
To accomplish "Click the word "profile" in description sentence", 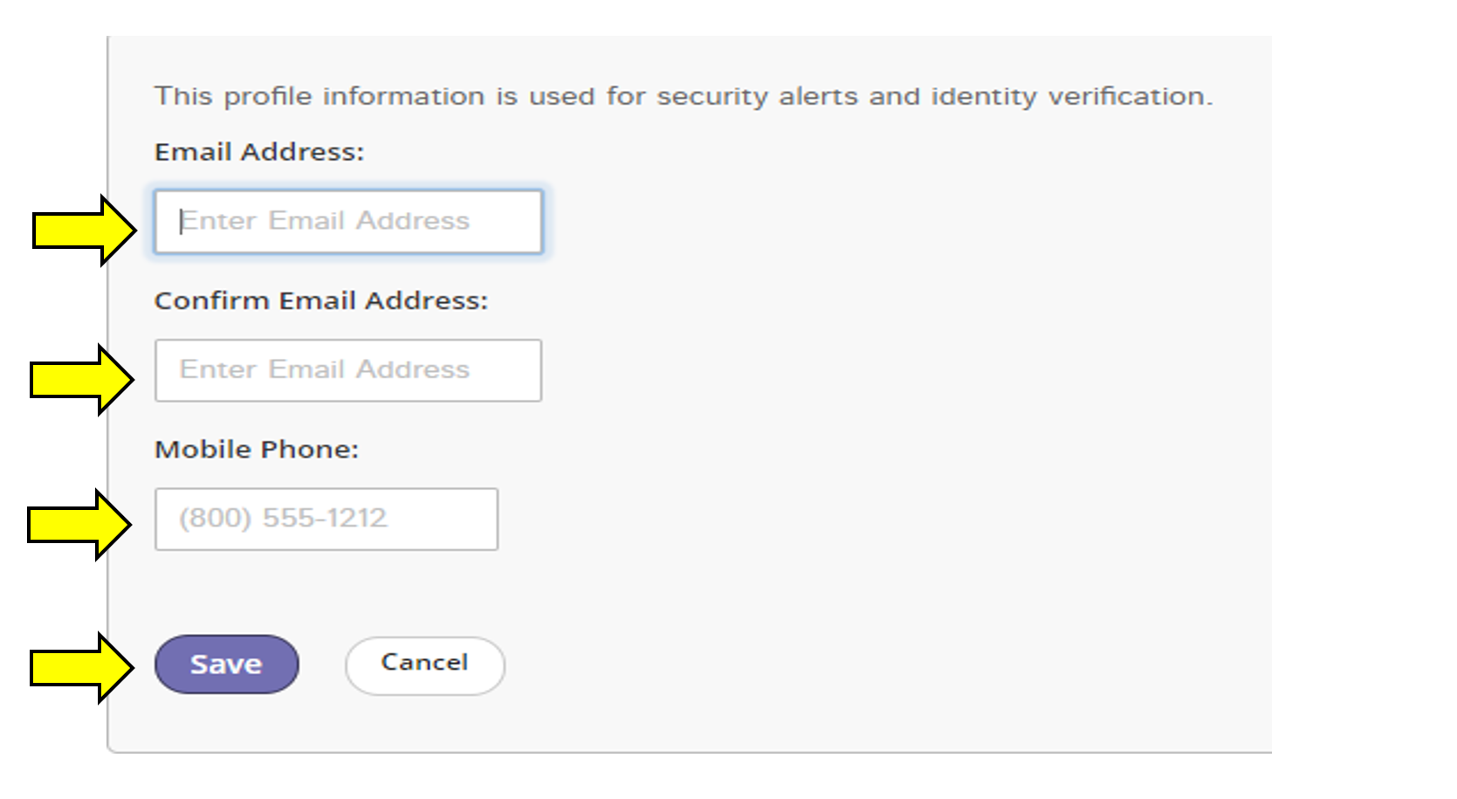I will (267, 96).
